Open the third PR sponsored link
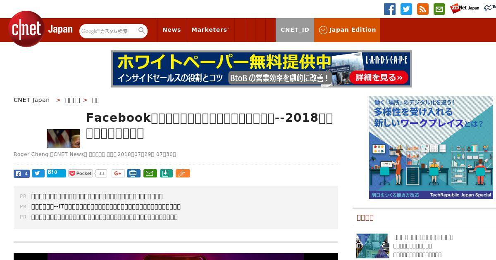The width and height of the screenshot is (496, 260). 105,217
